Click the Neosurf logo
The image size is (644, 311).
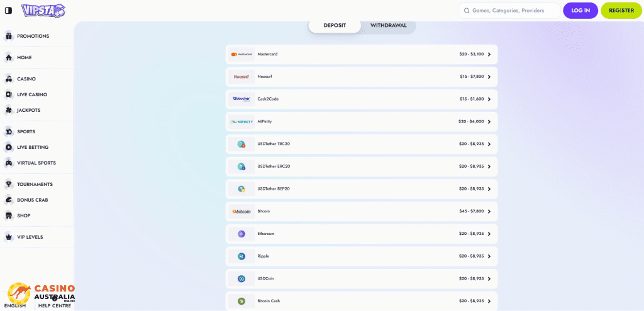coord(241,77)
